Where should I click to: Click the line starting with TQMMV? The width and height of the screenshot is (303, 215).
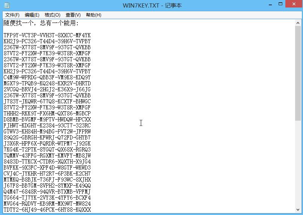pos(47,156)
